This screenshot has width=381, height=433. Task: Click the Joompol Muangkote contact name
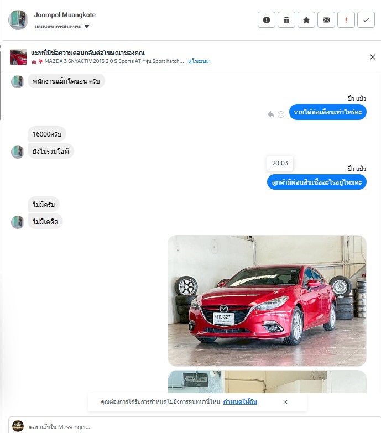tap(65, 15)
